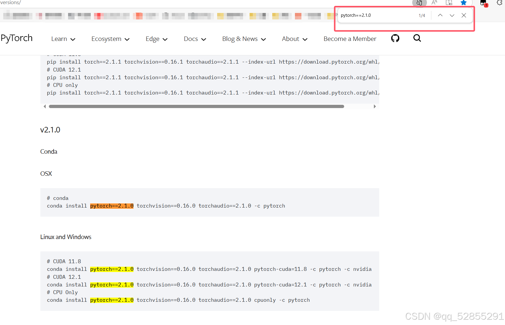The width and height of the screenshot is (505, 325).
Task: Click the Become a Member link
Action: pyautogui.click(x=350, y=39)
